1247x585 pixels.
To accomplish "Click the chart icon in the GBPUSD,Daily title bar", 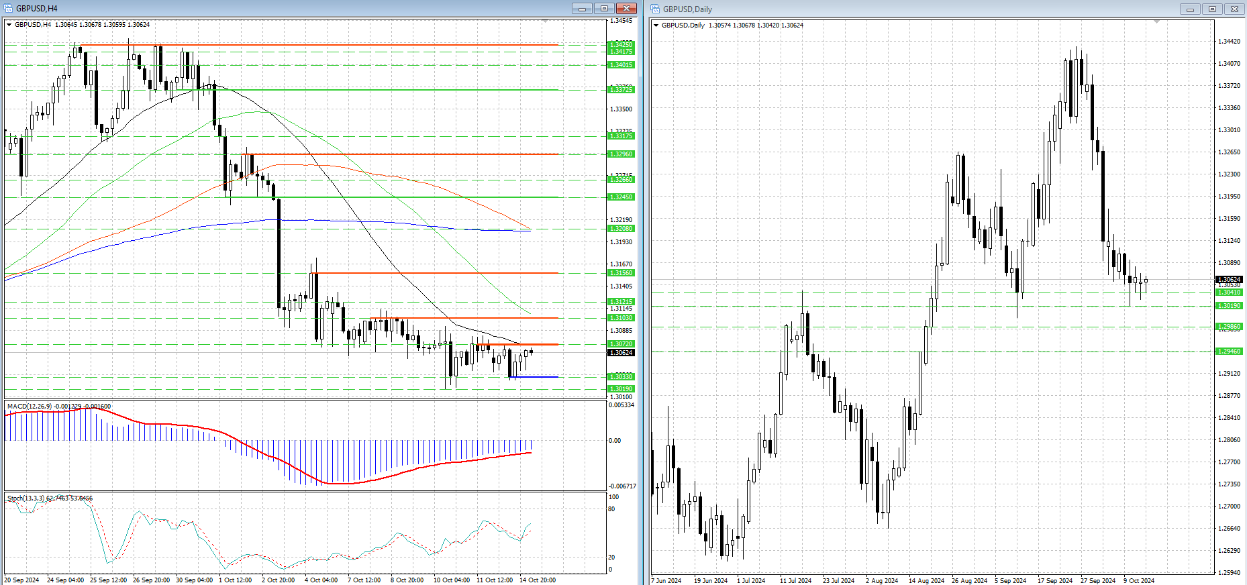I will pos(655,9).
